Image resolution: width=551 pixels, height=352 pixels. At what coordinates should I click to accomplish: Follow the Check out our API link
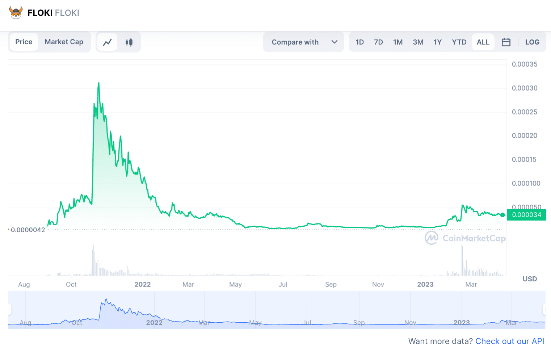click(x=510, y=341)
